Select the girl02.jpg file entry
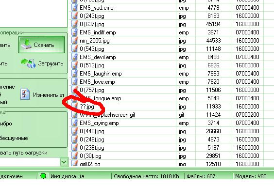 click(90, 164)
